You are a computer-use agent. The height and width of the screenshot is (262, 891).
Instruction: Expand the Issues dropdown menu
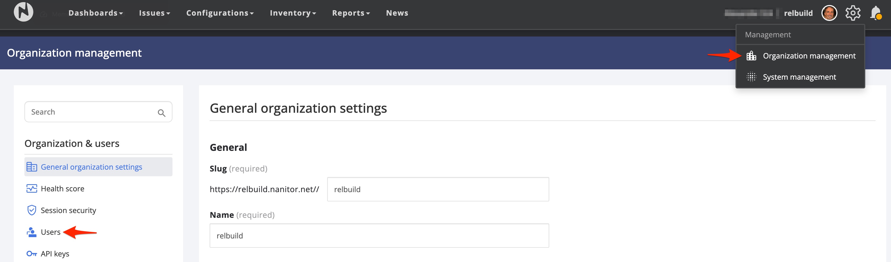tap(154, 13)
